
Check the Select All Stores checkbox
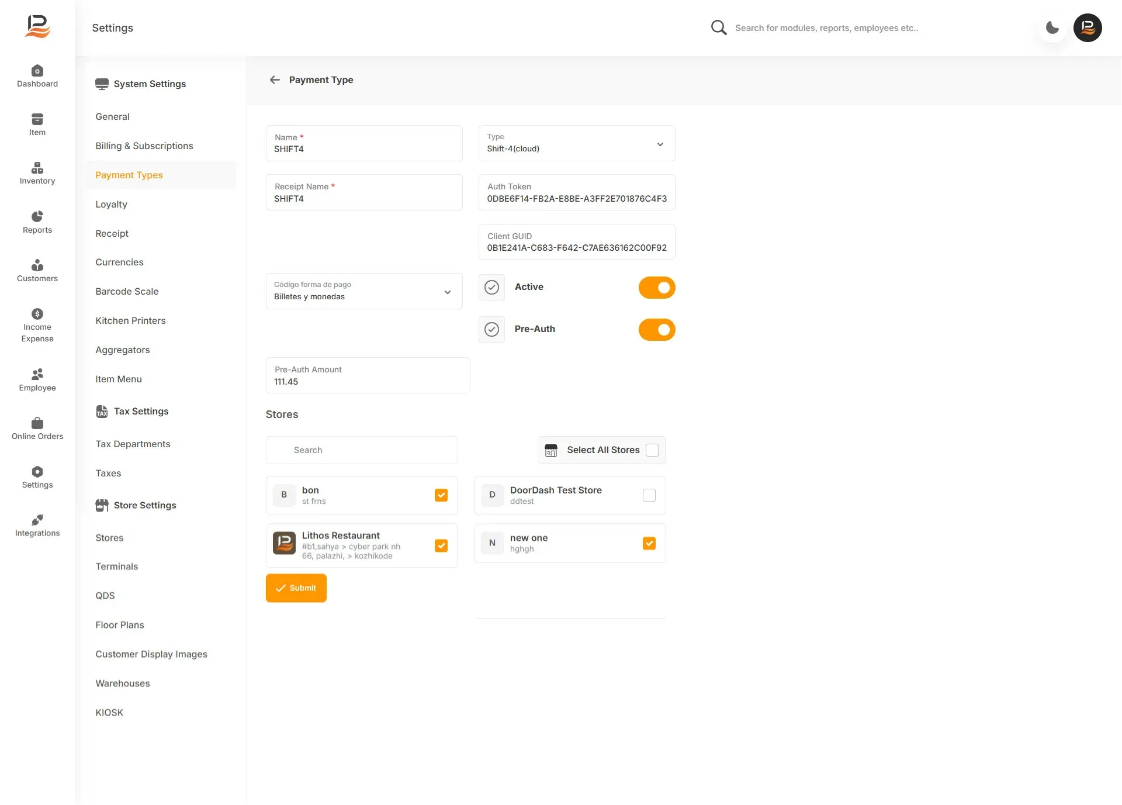tap(652, 450)
